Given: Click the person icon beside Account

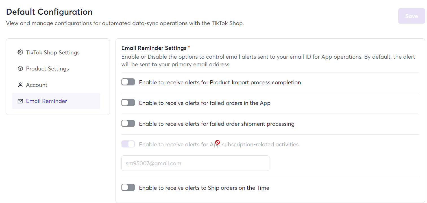Looking at the screenshot, I should (x=20, y=85).
